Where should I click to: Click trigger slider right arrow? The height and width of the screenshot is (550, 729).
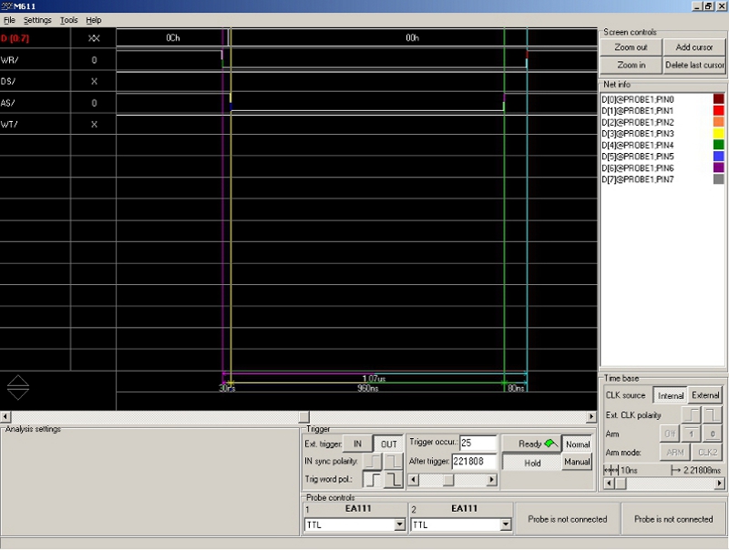pos(491,479)
